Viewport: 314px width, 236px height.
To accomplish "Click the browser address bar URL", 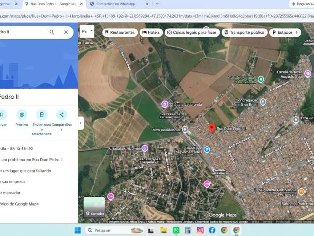I will tap(157, 16).
